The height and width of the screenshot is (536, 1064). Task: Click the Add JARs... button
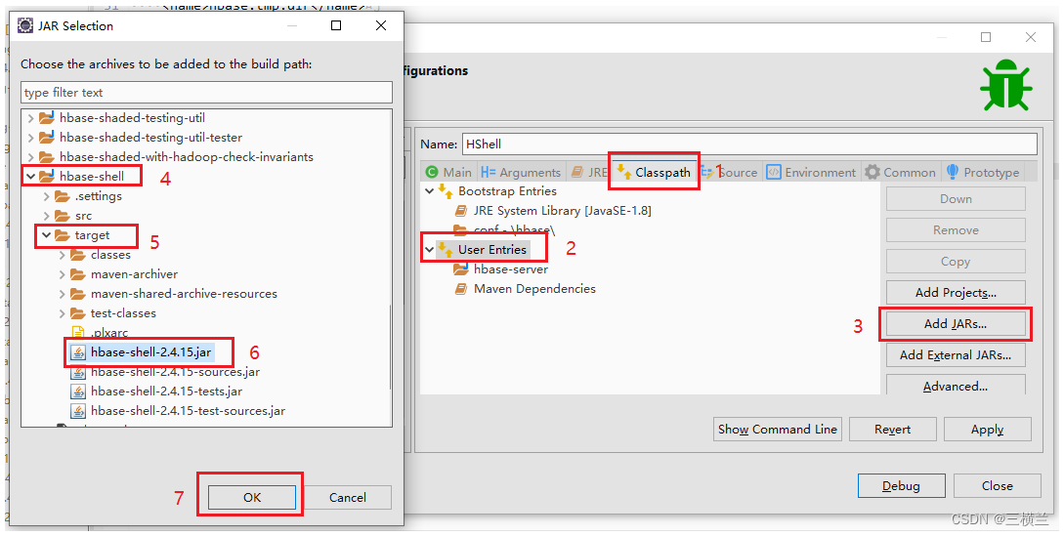[x=956, y=324]
